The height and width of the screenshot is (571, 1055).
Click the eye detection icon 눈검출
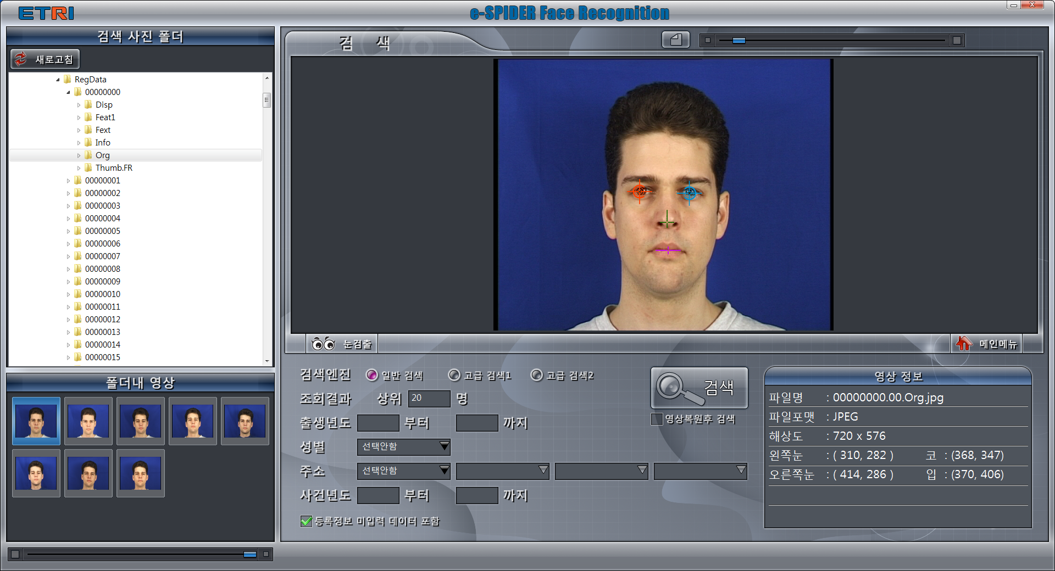point(323,344)
